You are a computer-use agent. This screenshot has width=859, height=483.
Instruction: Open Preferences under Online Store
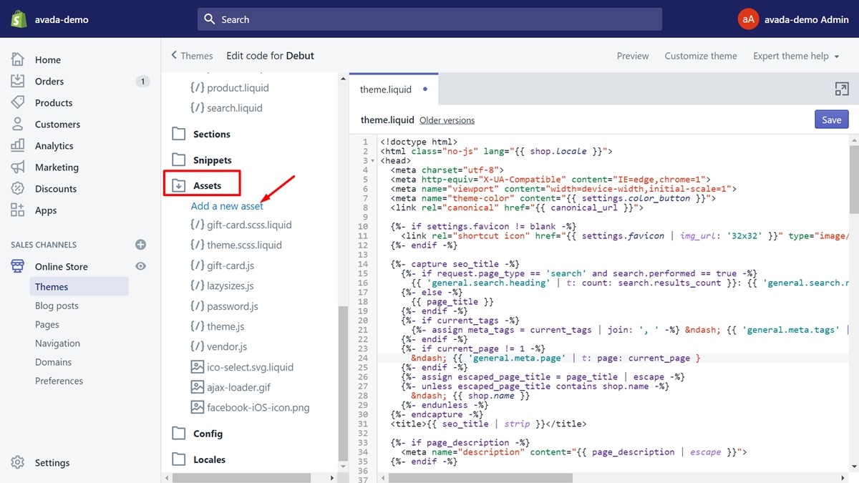tap(59, 381)
